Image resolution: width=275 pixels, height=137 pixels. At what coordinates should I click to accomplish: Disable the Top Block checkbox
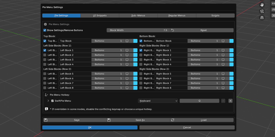point(45,41)
